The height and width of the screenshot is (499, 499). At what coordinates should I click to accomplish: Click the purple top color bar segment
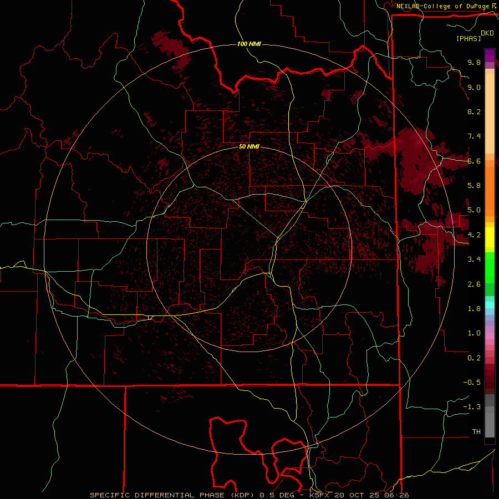[x=490, y=55]
